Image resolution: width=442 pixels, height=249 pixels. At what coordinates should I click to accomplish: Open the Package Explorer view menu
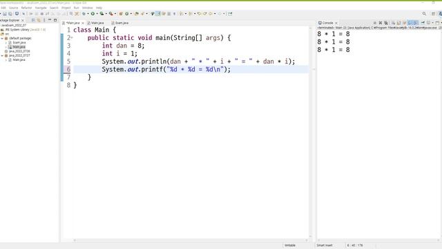(x=44, y=20)
